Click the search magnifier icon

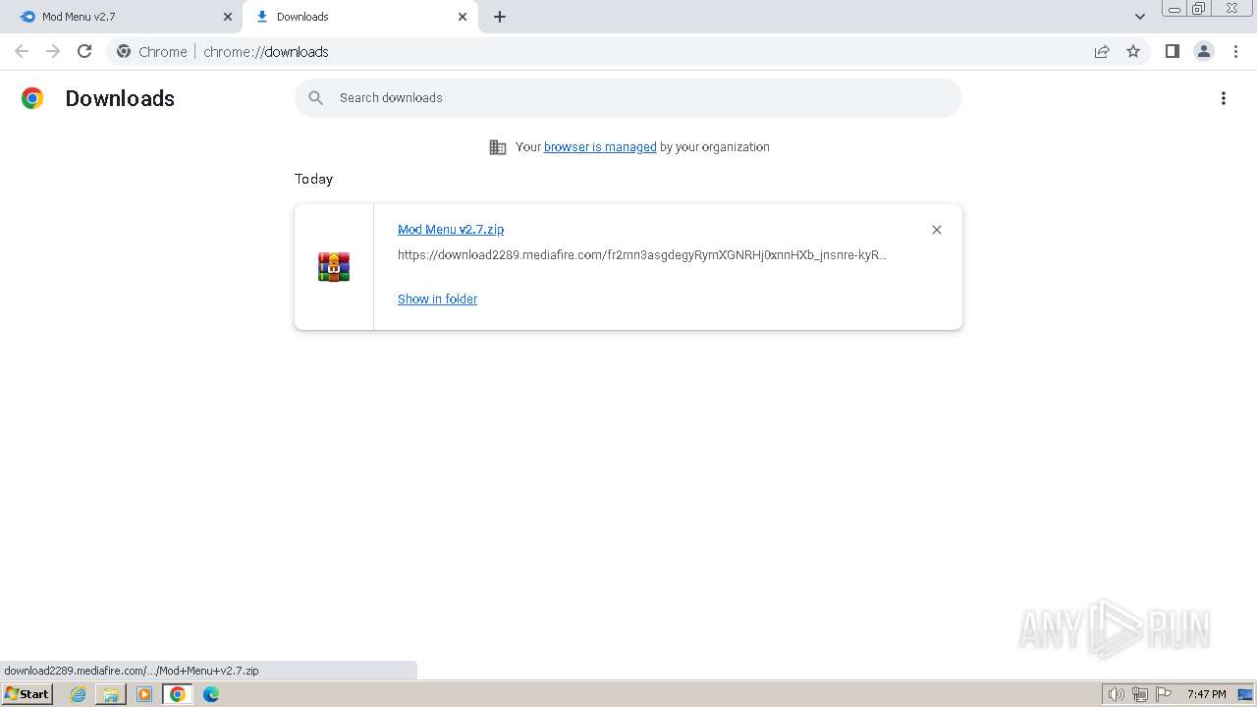(x=315, y=98)
